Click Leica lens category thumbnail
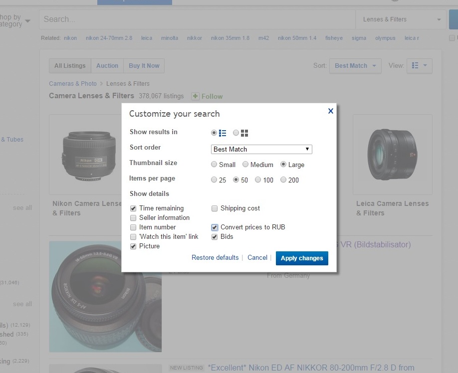The width and height of the screenshot is (458, 373). (x=392, y=155)
